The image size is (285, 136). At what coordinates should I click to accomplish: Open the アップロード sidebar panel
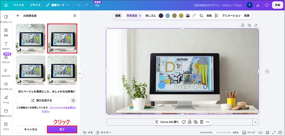pyautogui.click(x=6, y=86)
